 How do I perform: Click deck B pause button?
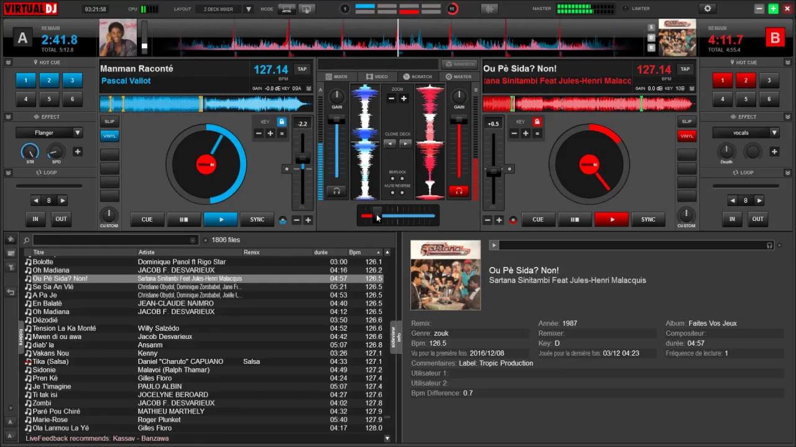coord(575,219)
